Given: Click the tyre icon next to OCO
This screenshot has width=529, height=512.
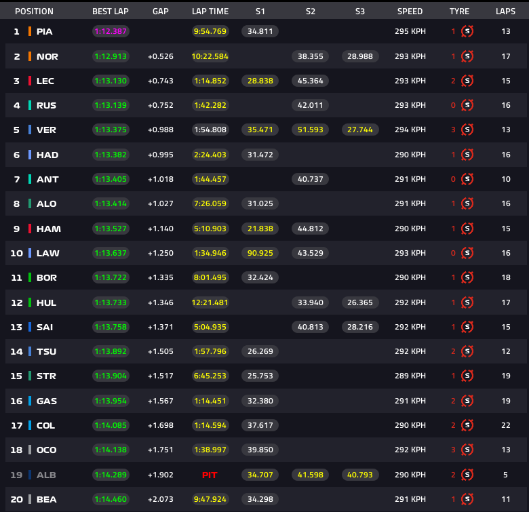Looking at the screenshot, I should (467, 450).
